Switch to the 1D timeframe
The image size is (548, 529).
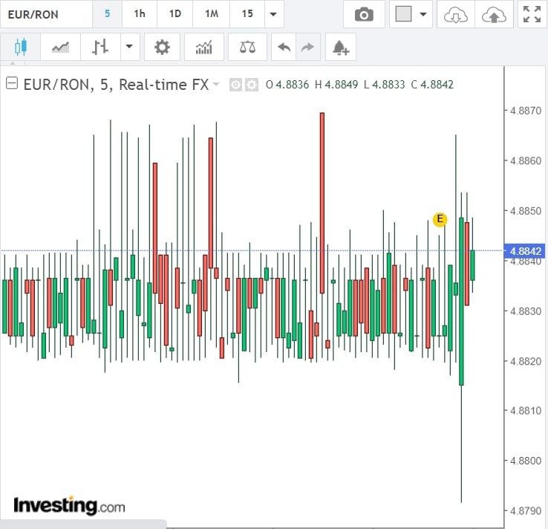[174, 14]
